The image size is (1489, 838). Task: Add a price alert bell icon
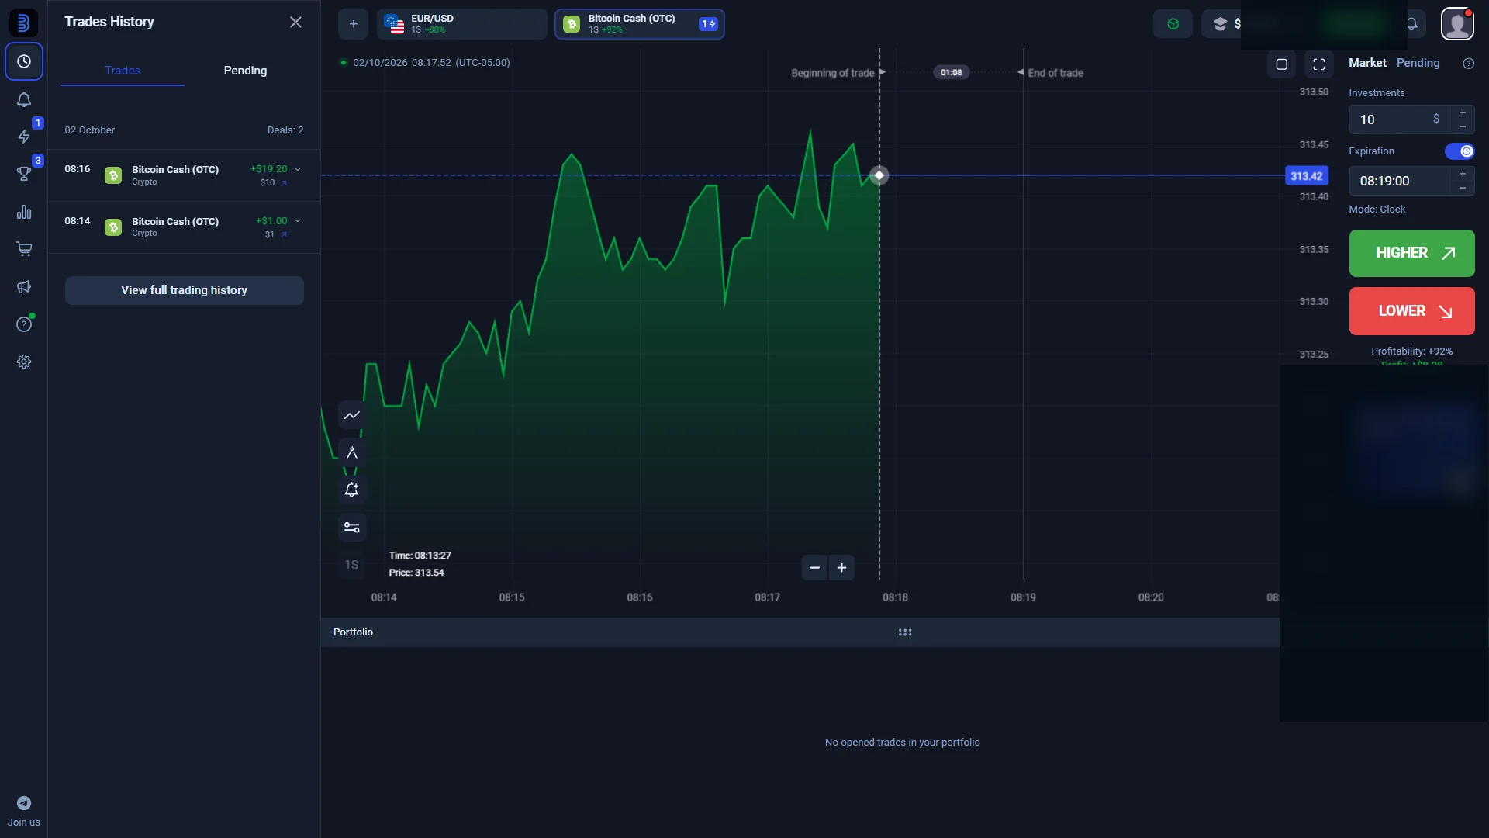(x=352, y=490)
